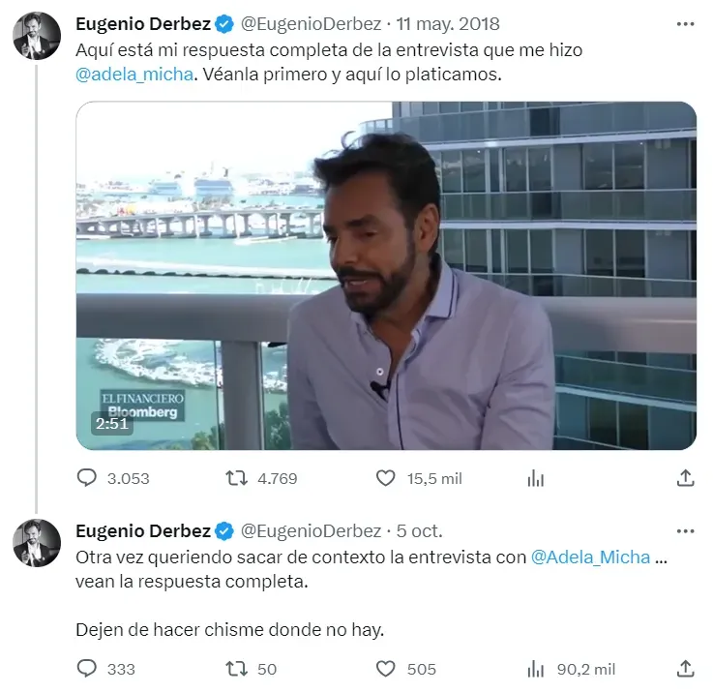Open Eugenio Derbez avatar on first tweet

[37, 37]
